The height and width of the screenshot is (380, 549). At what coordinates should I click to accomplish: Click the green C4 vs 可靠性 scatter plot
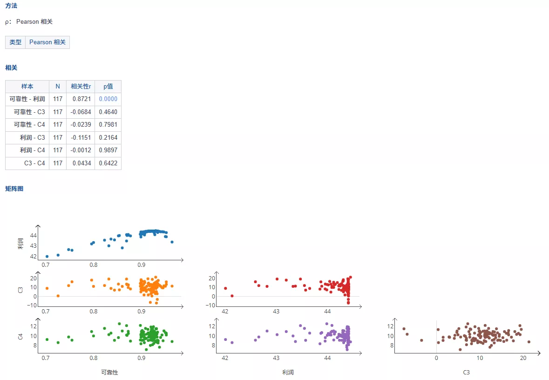click(111, 336)
